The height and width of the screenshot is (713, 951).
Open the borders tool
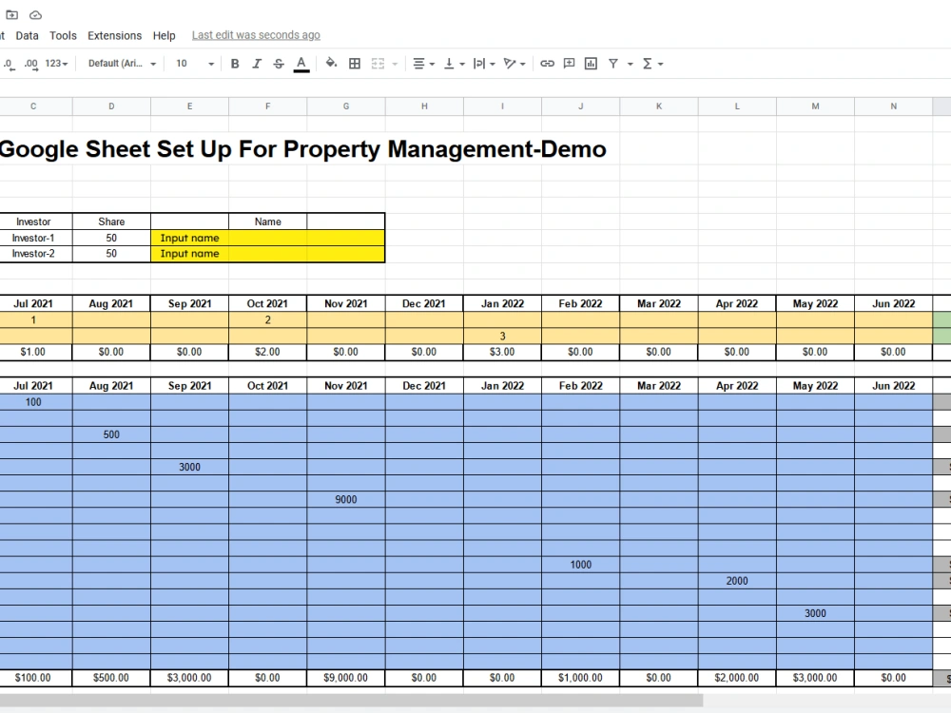point(355,64)
